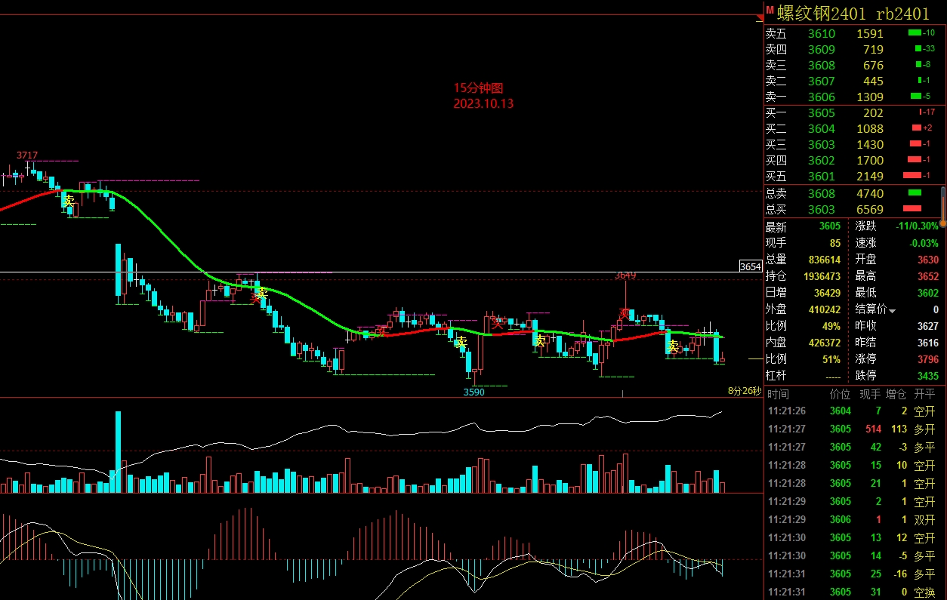The width and height of the screenshot is (947, 600).
Task: Click the 最新 price value 3605
Action: 829,226
